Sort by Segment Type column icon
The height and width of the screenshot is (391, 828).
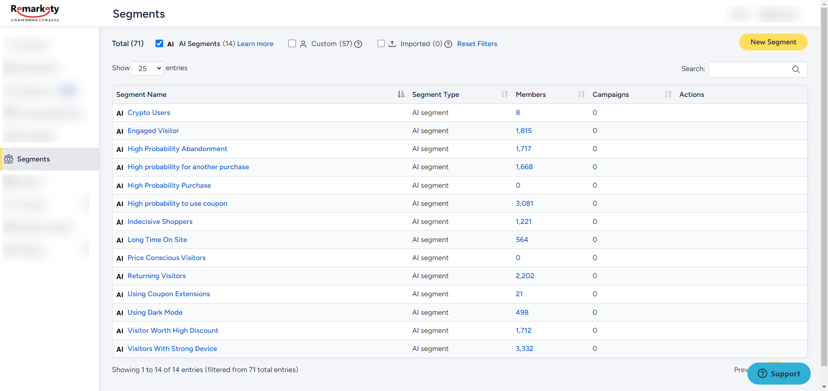pyautogui.click(x=505, y=94)
